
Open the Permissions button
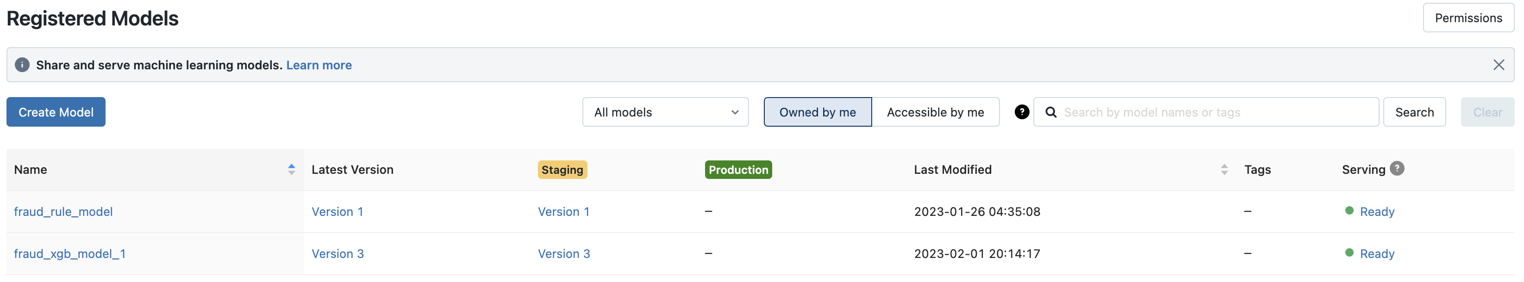click(1468, 18)
